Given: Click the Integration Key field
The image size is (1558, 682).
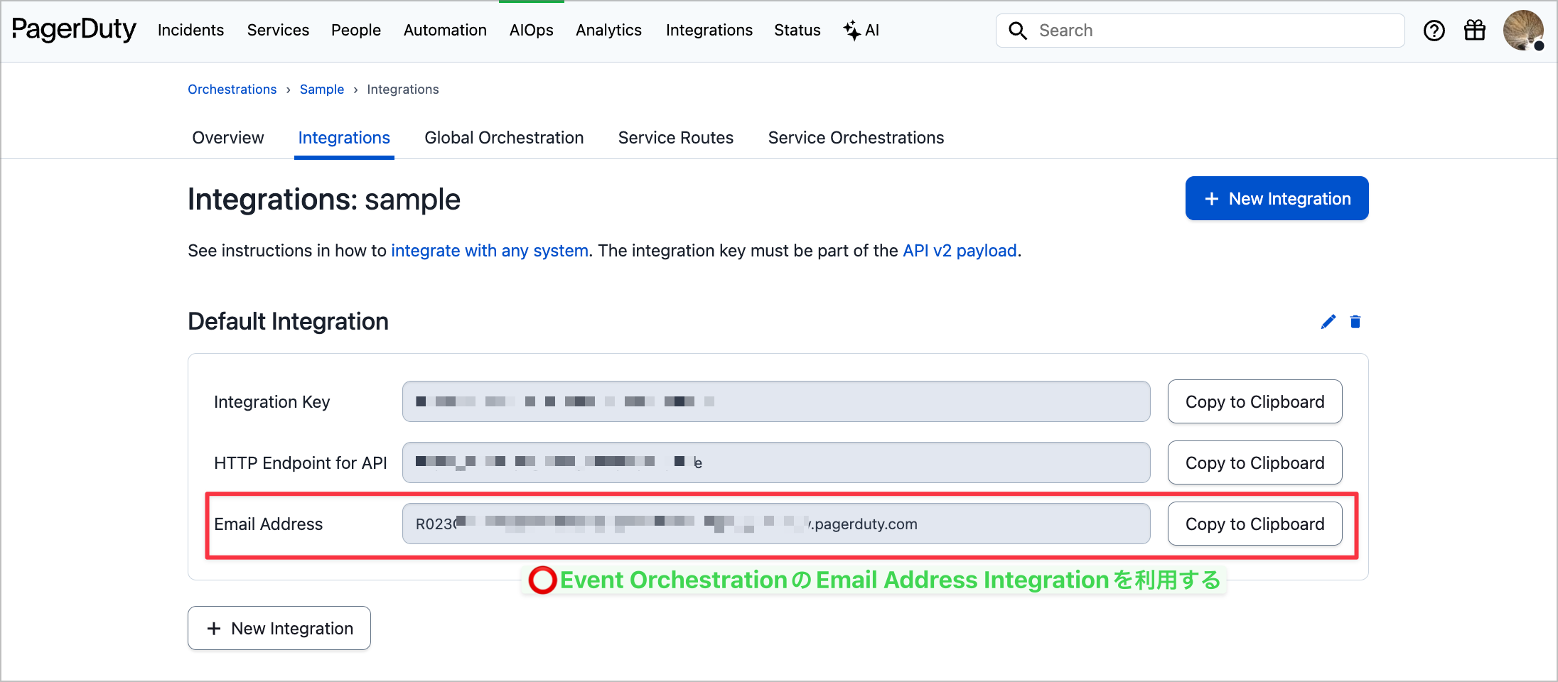Looking at the screenshot, I should coord(776,401).
